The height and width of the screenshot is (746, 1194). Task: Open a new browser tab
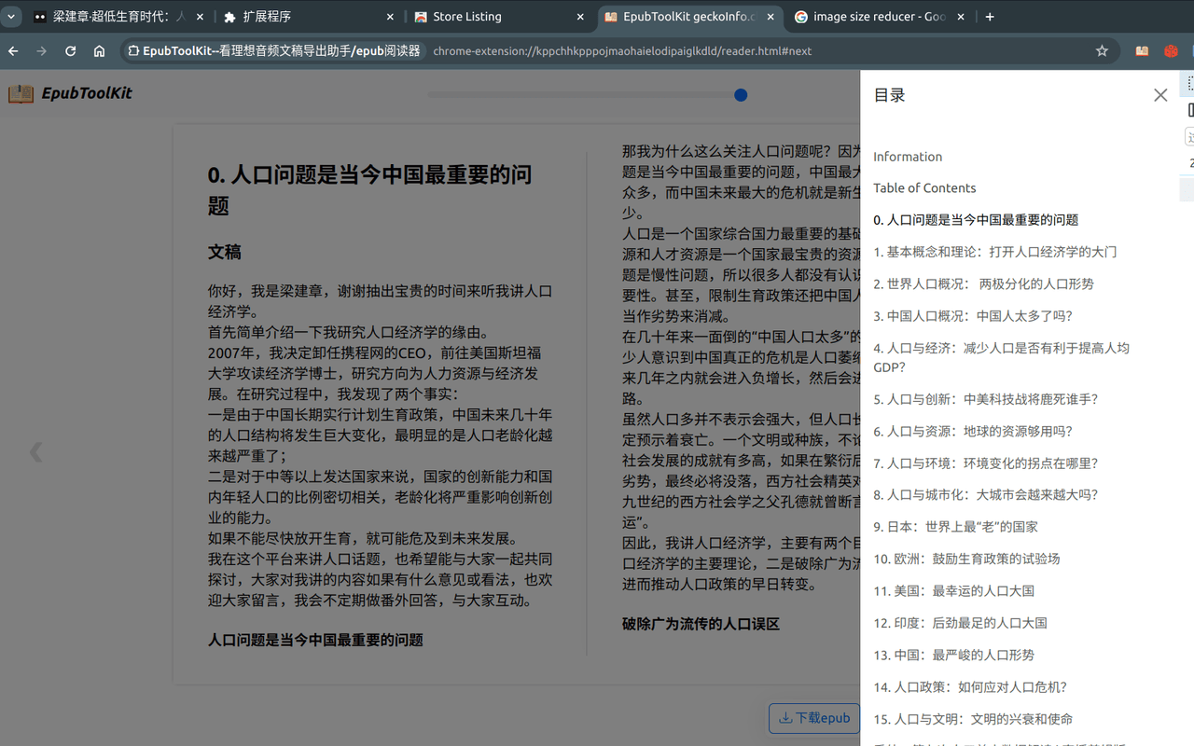pos(990,16)
